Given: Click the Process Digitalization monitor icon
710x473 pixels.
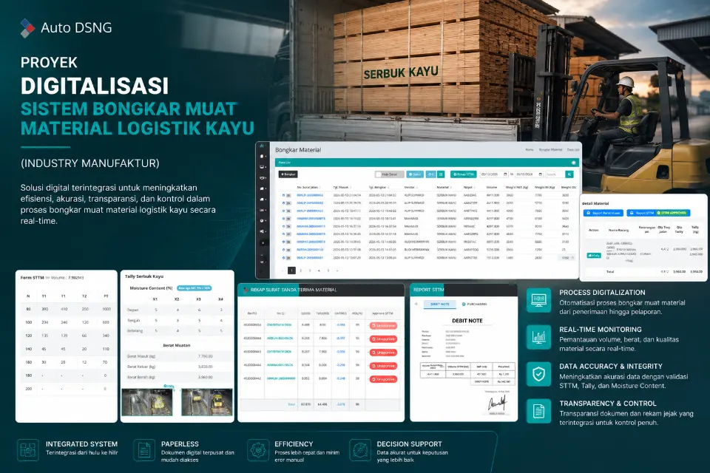Looking at the screenshot, I should tap(538, 300).
